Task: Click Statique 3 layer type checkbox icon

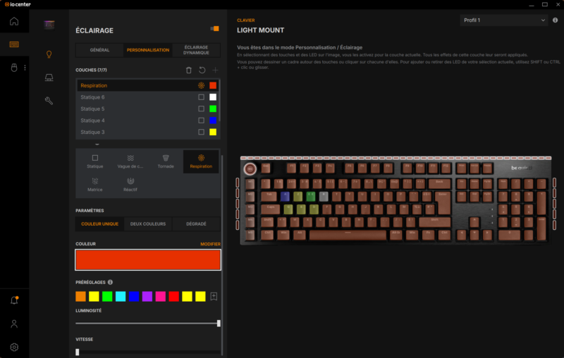Action: click(201, 132)
